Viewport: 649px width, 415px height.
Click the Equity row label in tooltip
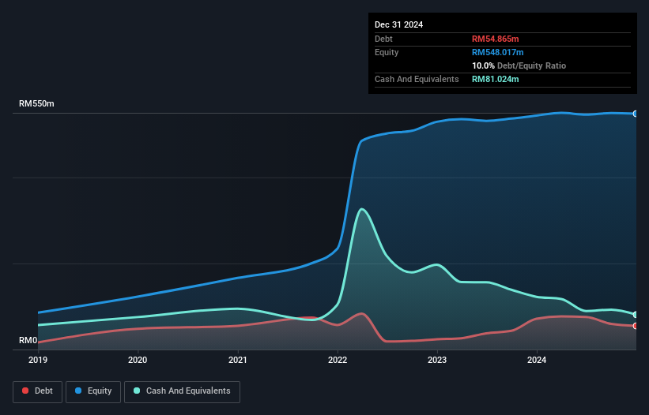click(387, 52)
